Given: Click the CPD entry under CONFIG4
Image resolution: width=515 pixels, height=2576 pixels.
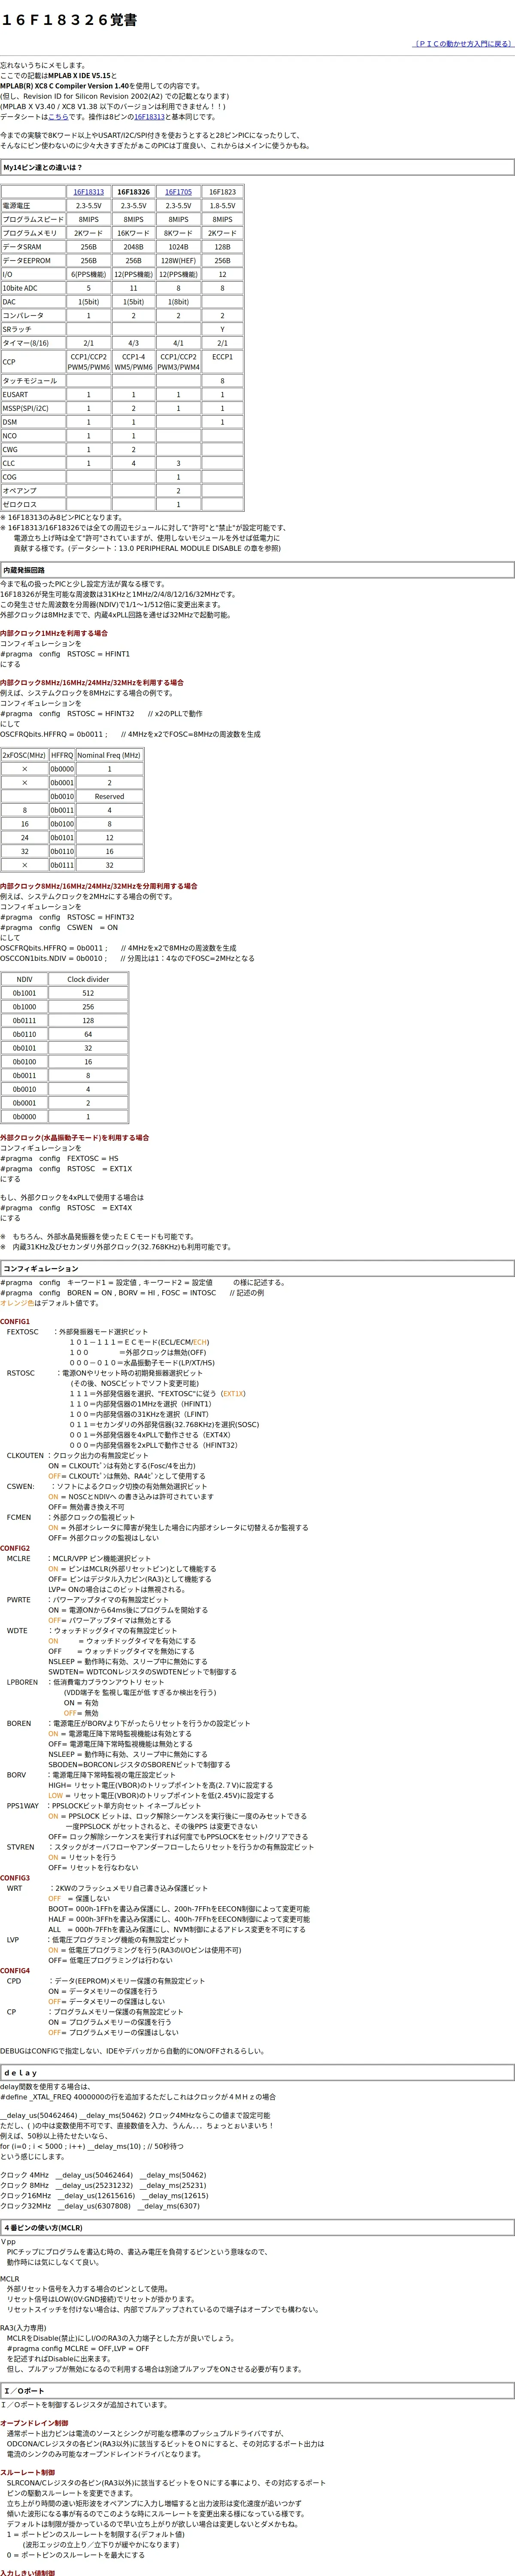Looking at the screenshot, I should pos(14,1981).
